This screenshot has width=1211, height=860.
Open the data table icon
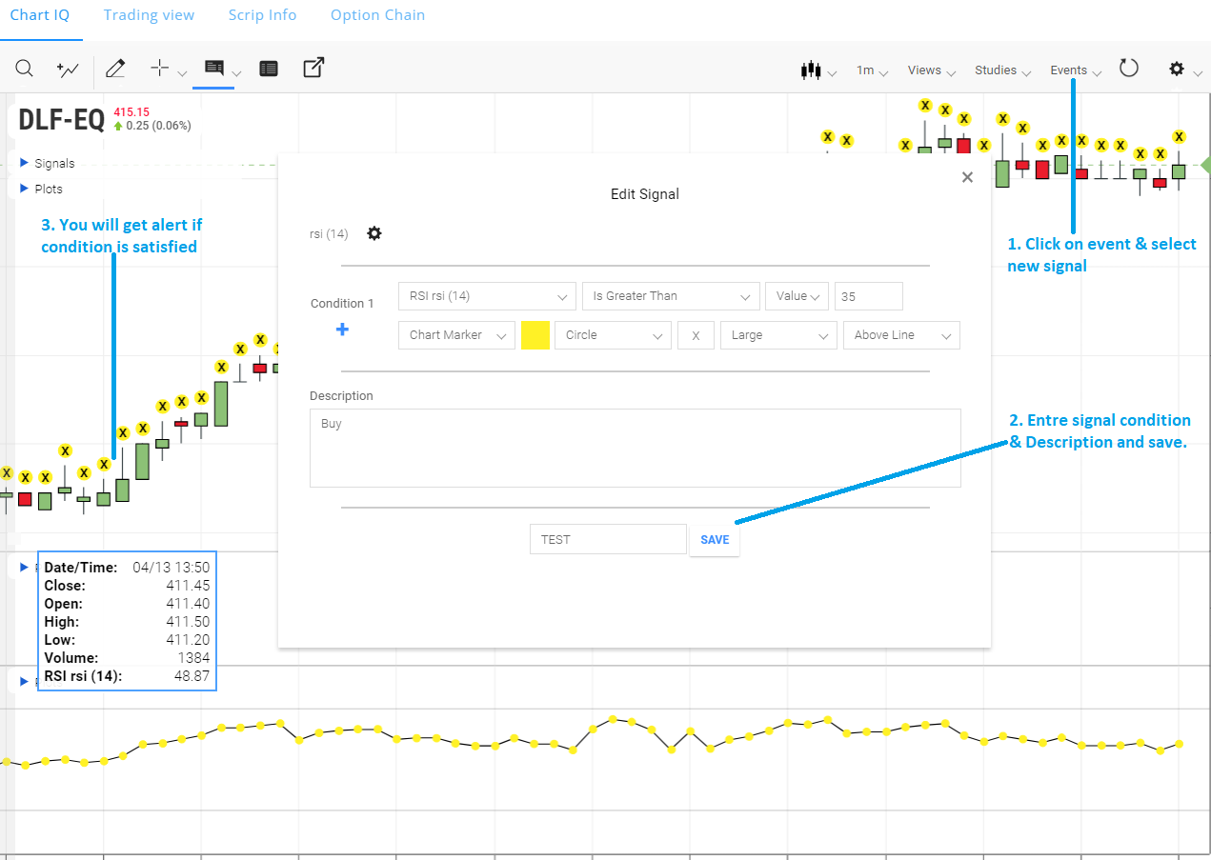pos(269,69)
